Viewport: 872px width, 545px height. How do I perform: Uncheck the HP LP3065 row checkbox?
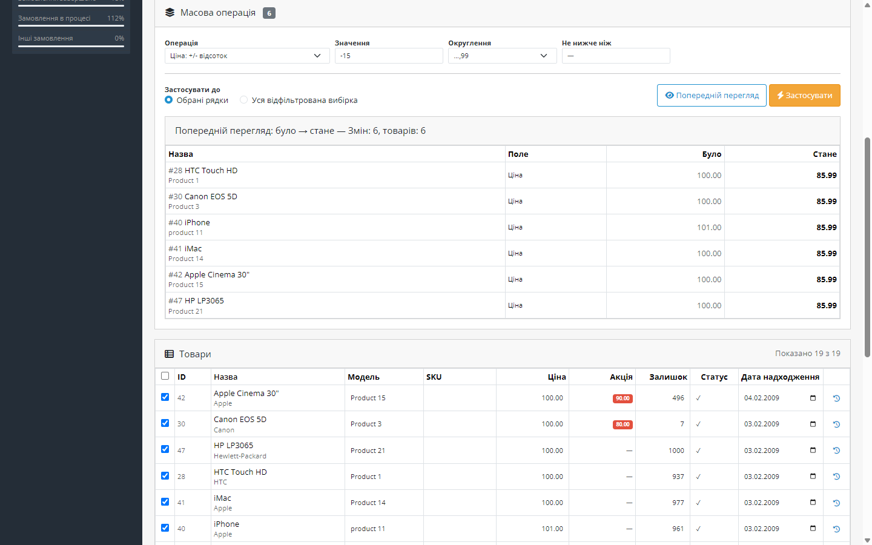pyautogui.click(x=165, y=449)
